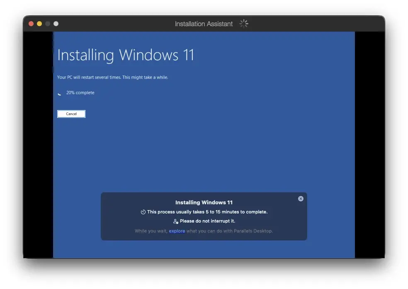Click 'This process usually takes 5 to 15 minutes' text
The height and width of the screenshot is (289, 408).
(x=207, y=212)
